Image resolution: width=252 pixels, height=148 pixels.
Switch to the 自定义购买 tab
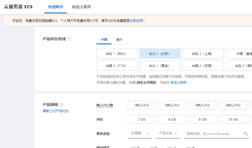[82, 7]
